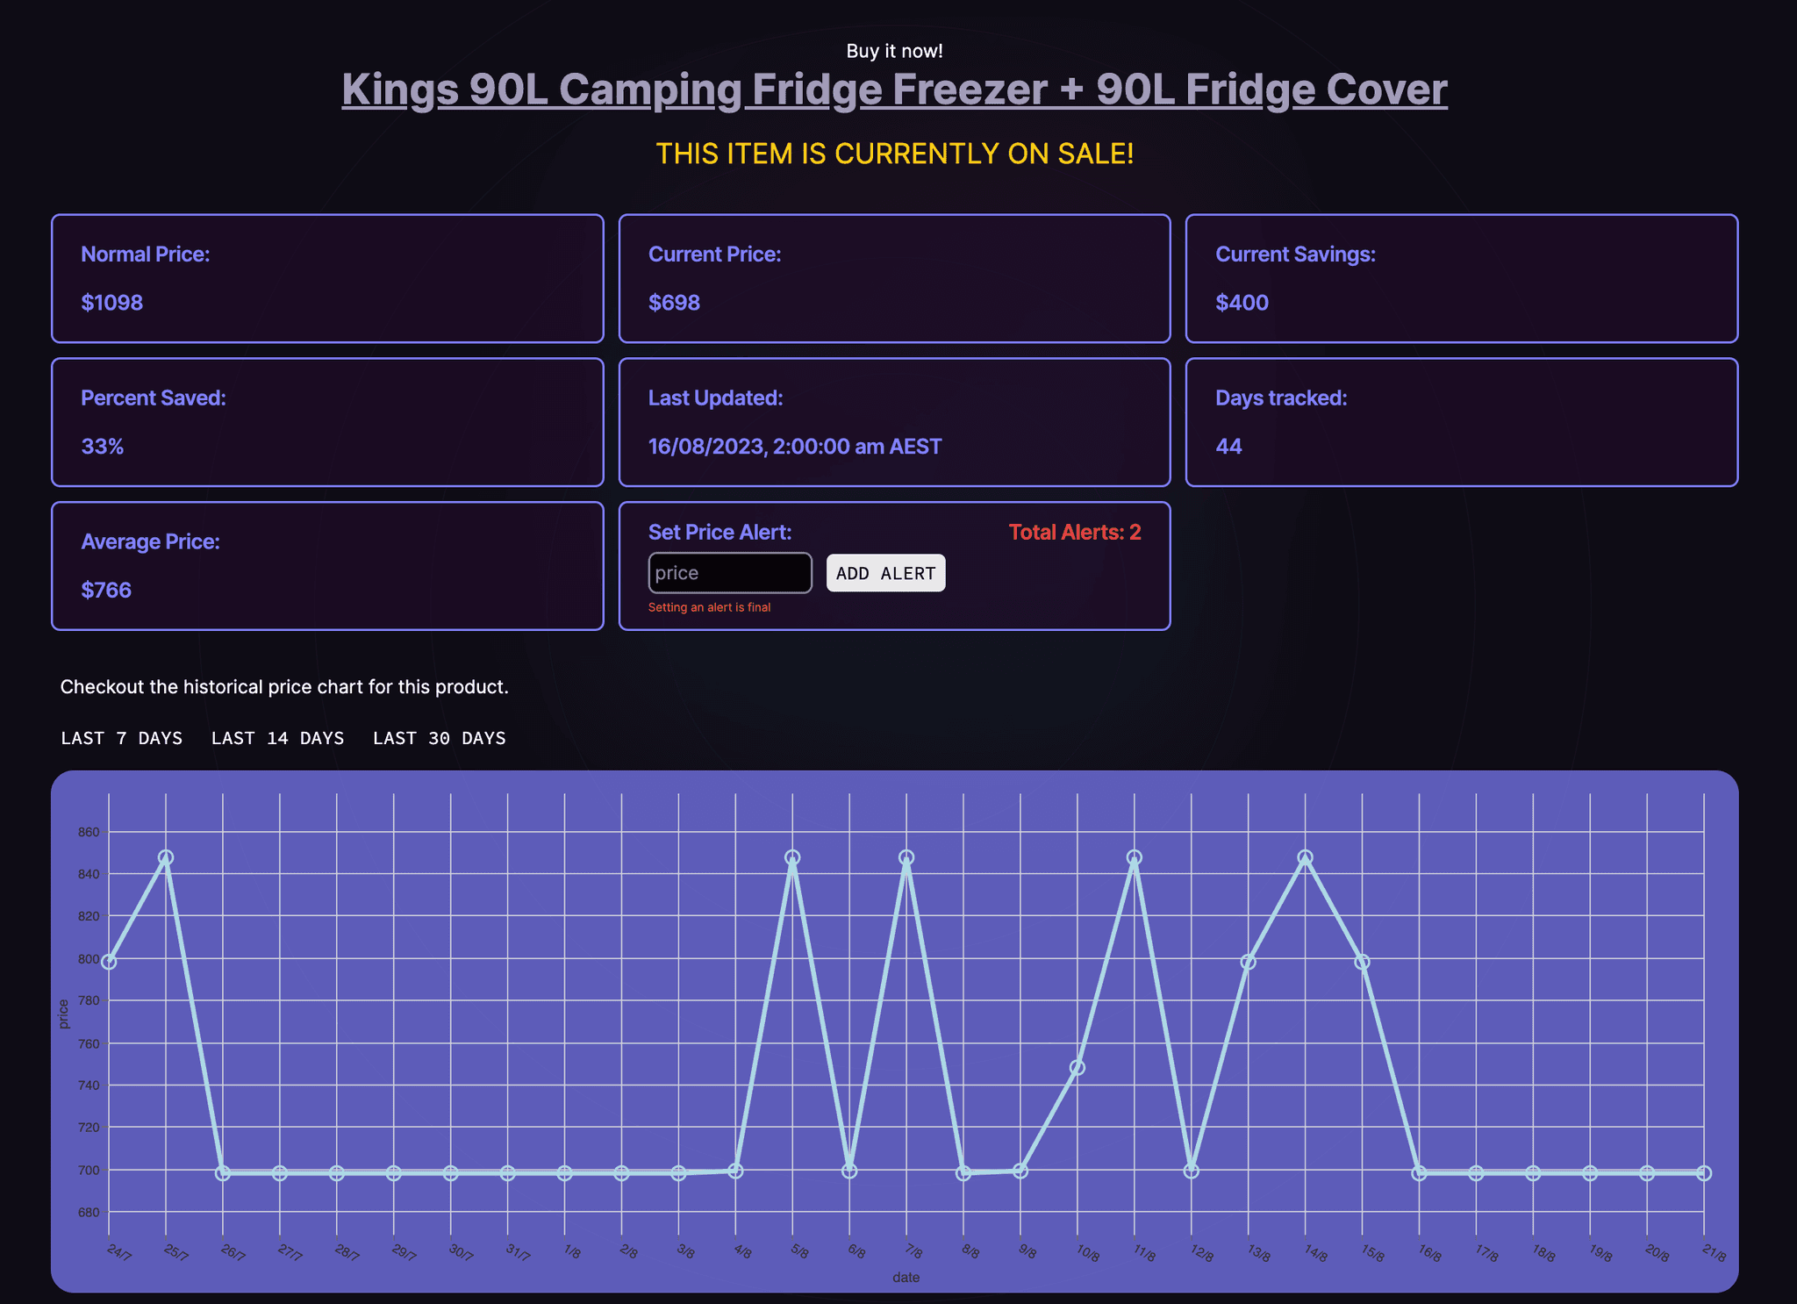The width and height of the screenshot is (1797, 1304).
Task: Click the price alert input field
Action: [x=729, y=573]
